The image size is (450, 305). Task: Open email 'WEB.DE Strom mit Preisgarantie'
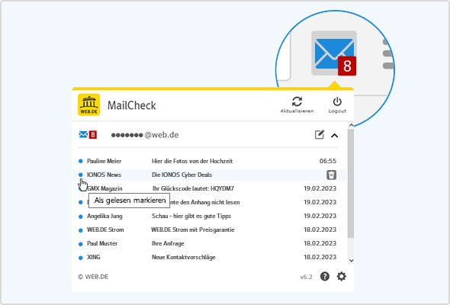click(192, 230)
